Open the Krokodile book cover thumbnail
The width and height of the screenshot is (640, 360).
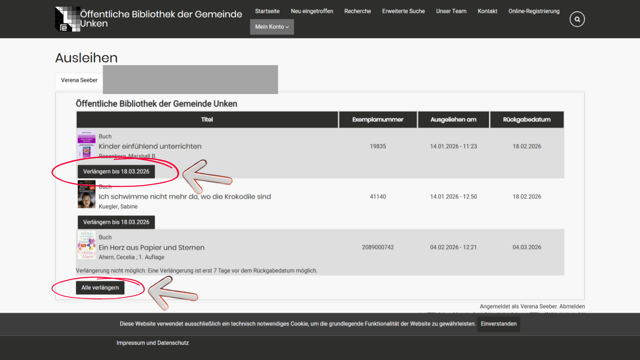86,195
